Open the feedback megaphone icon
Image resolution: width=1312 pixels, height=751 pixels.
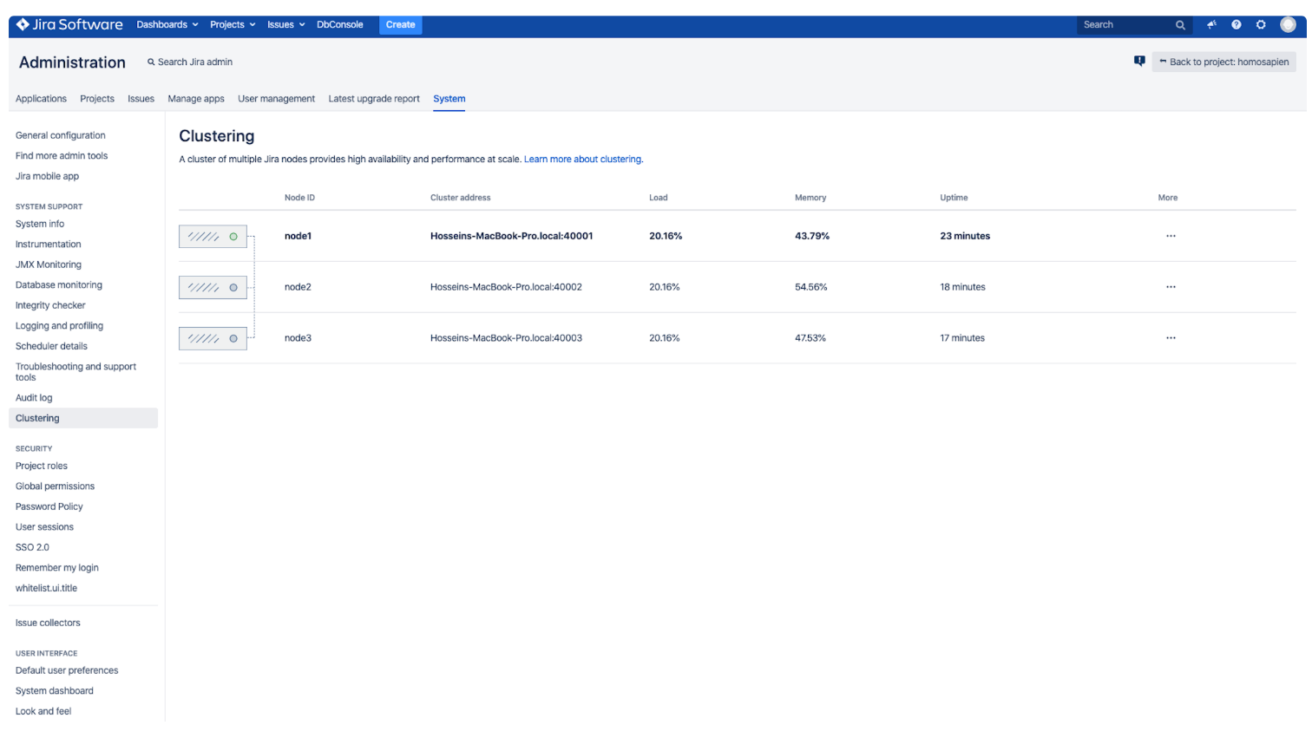click(1211, 25)
